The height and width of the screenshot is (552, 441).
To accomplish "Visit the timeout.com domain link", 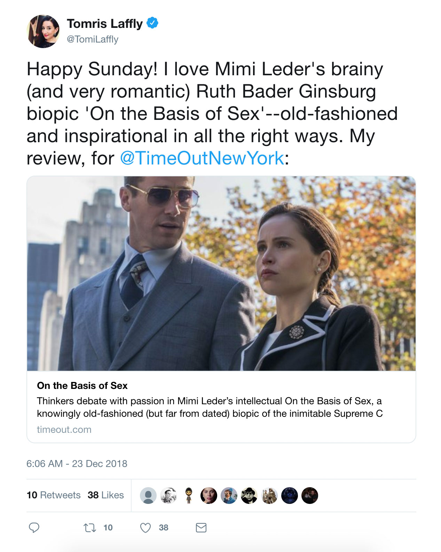I will [x=64, y=429].
